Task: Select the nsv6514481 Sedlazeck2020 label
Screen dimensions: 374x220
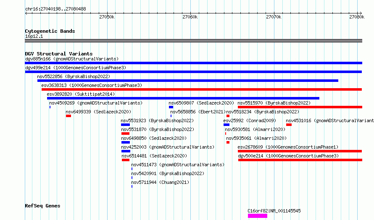Action: tap(154, 156)
